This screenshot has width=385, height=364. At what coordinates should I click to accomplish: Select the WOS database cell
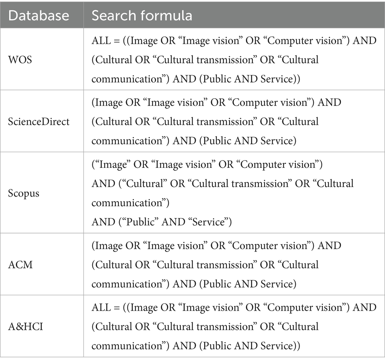click(21, 60)
